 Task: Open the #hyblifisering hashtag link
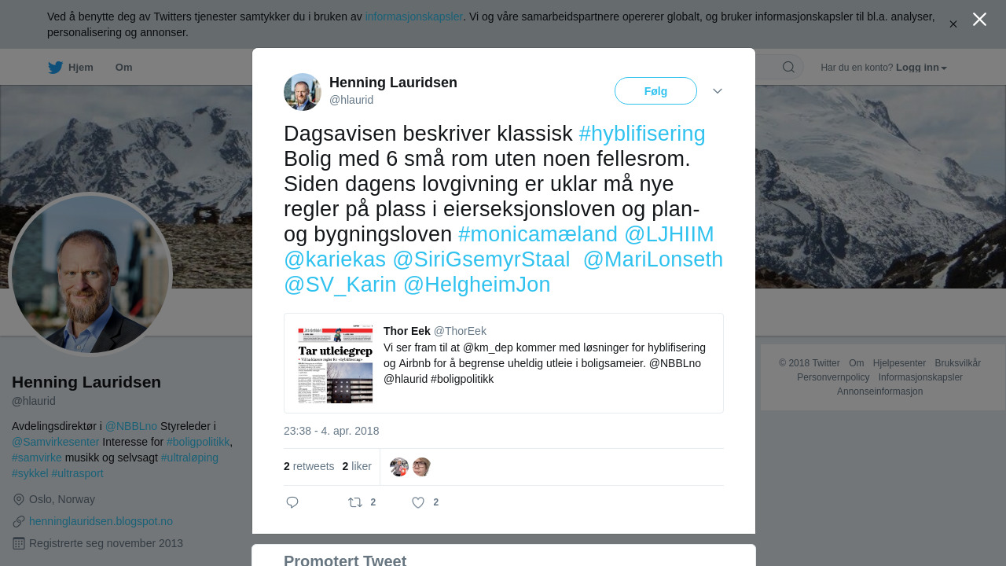point(642,134)
